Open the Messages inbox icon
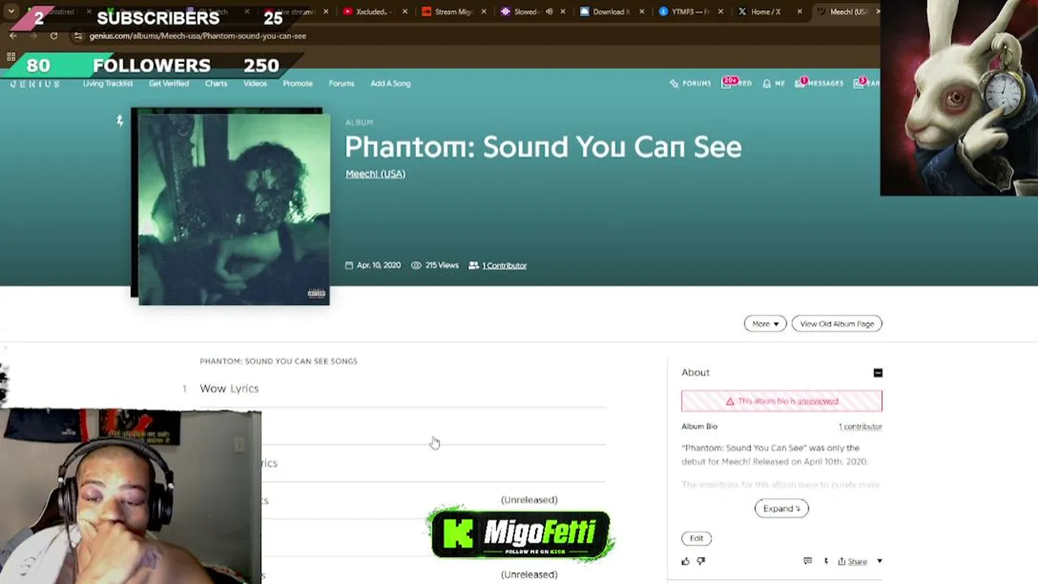 coord(819,83)
